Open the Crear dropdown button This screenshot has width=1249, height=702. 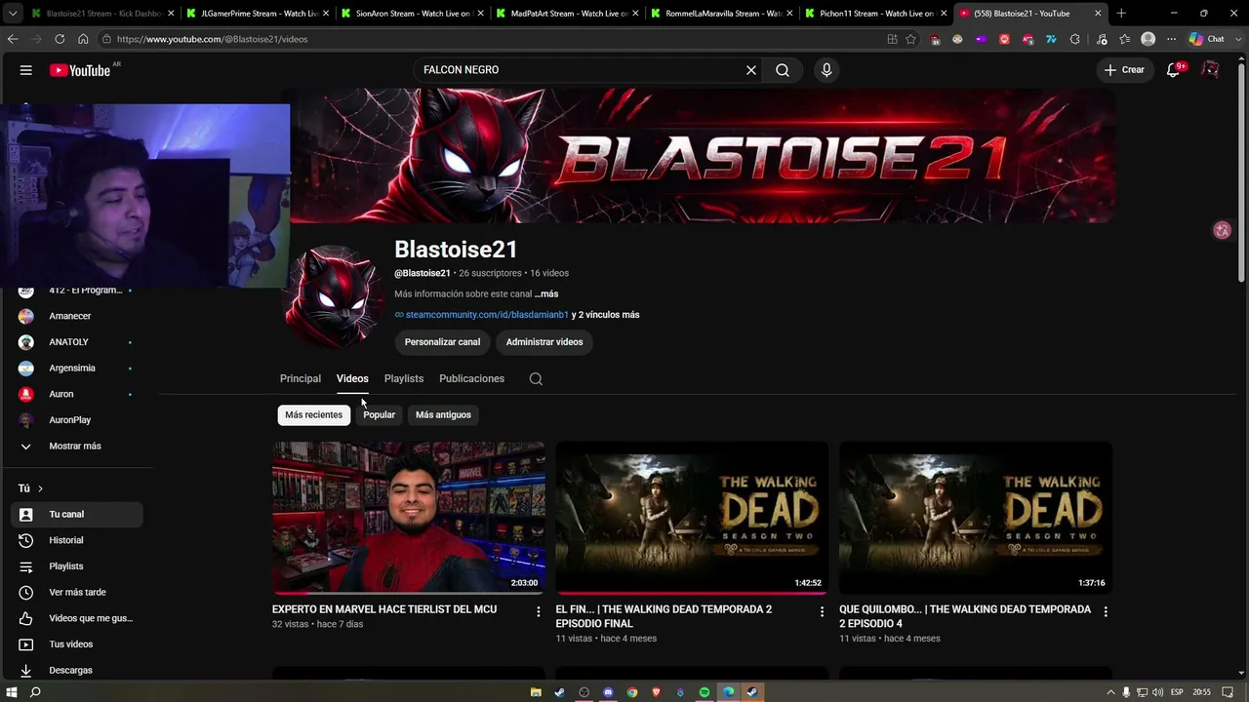[1124, 70]
